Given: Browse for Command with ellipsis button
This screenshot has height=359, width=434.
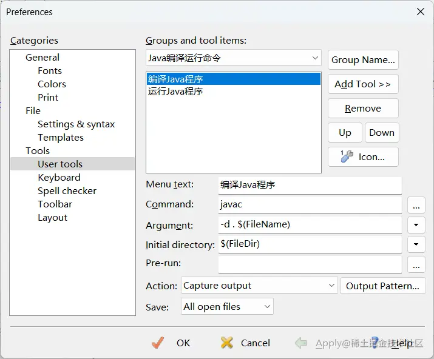Looking at the screenshot, I should (x=416, y=205).
